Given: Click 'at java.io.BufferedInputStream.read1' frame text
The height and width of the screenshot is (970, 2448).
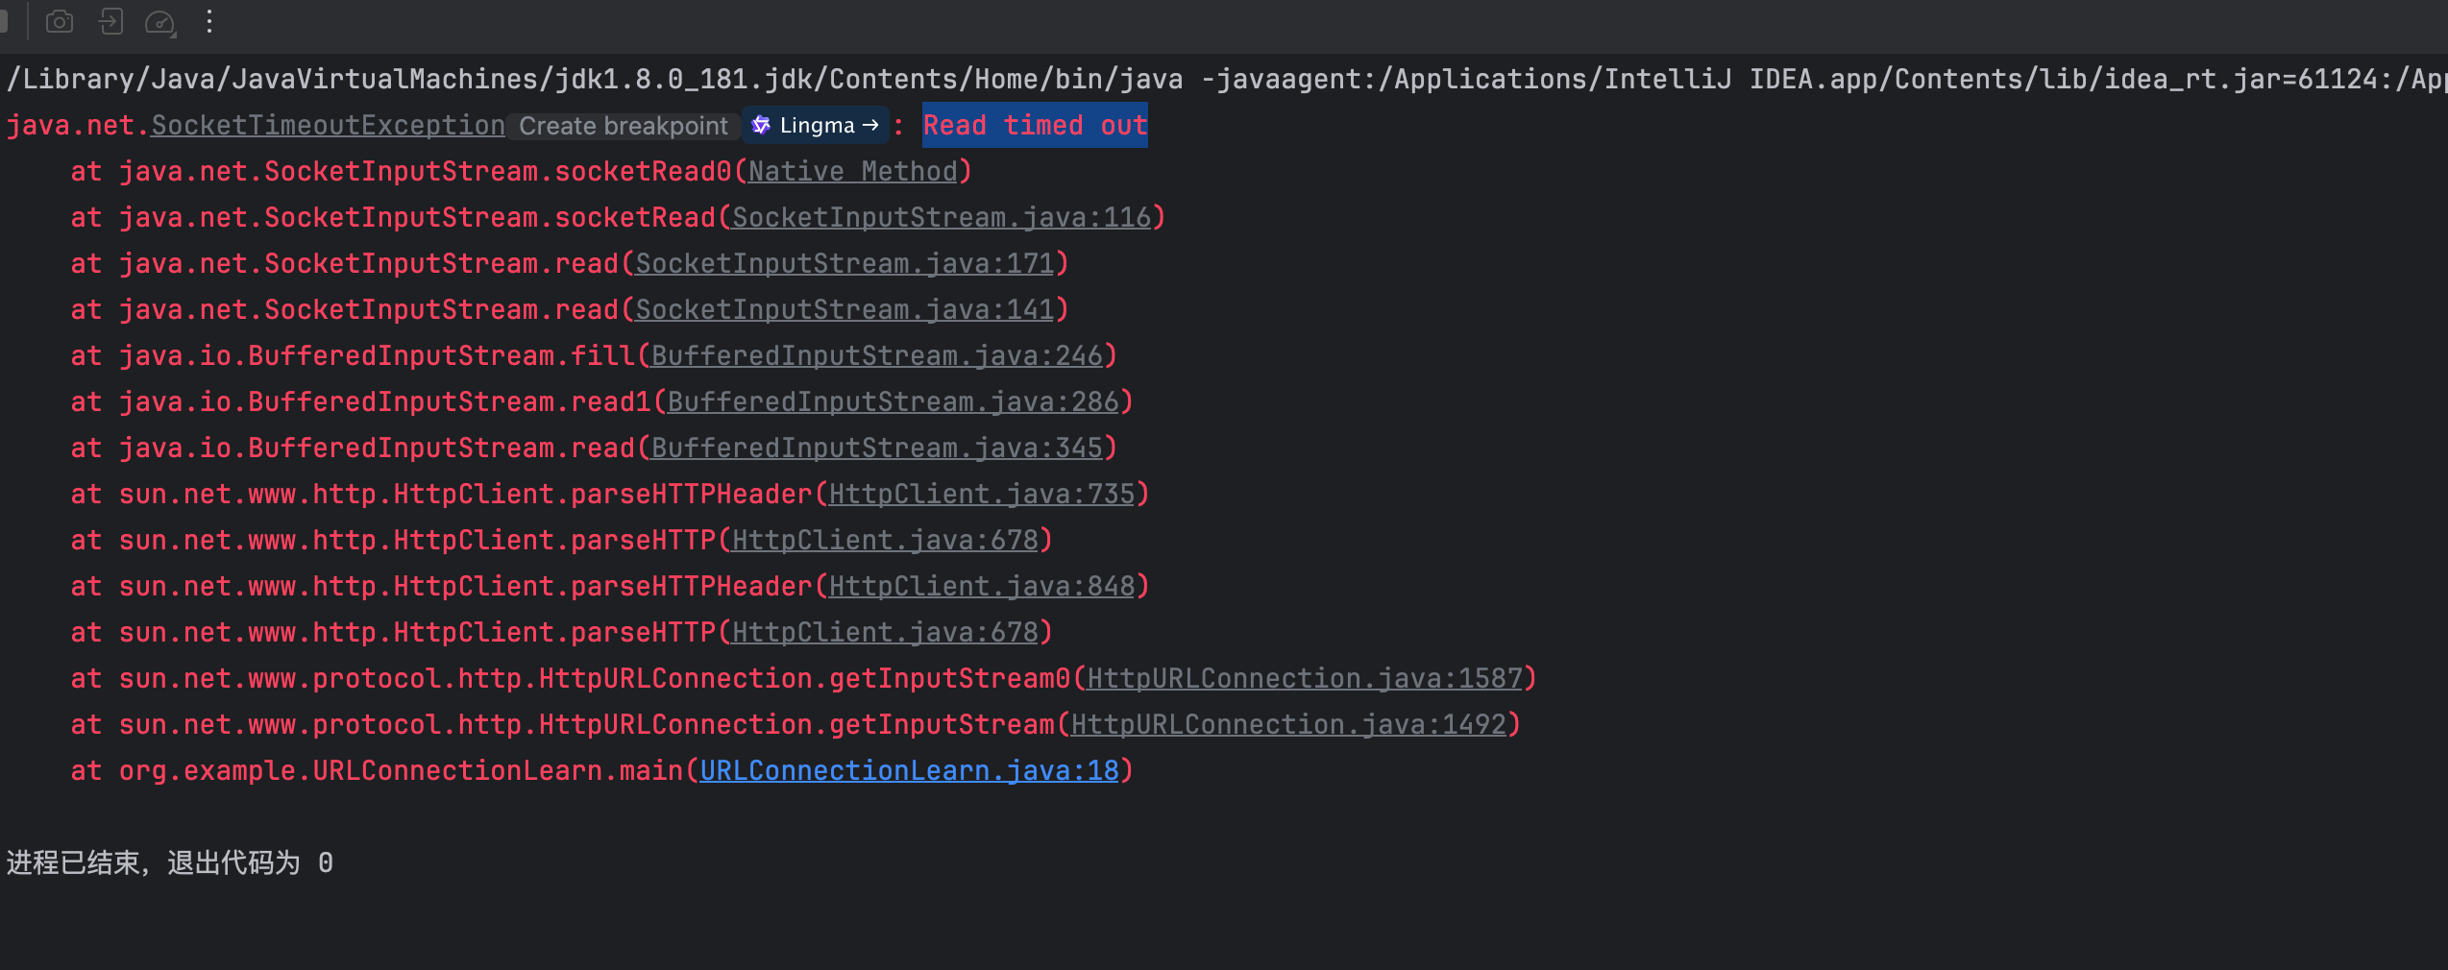Looking at the screenshot, I should point(360,402).
